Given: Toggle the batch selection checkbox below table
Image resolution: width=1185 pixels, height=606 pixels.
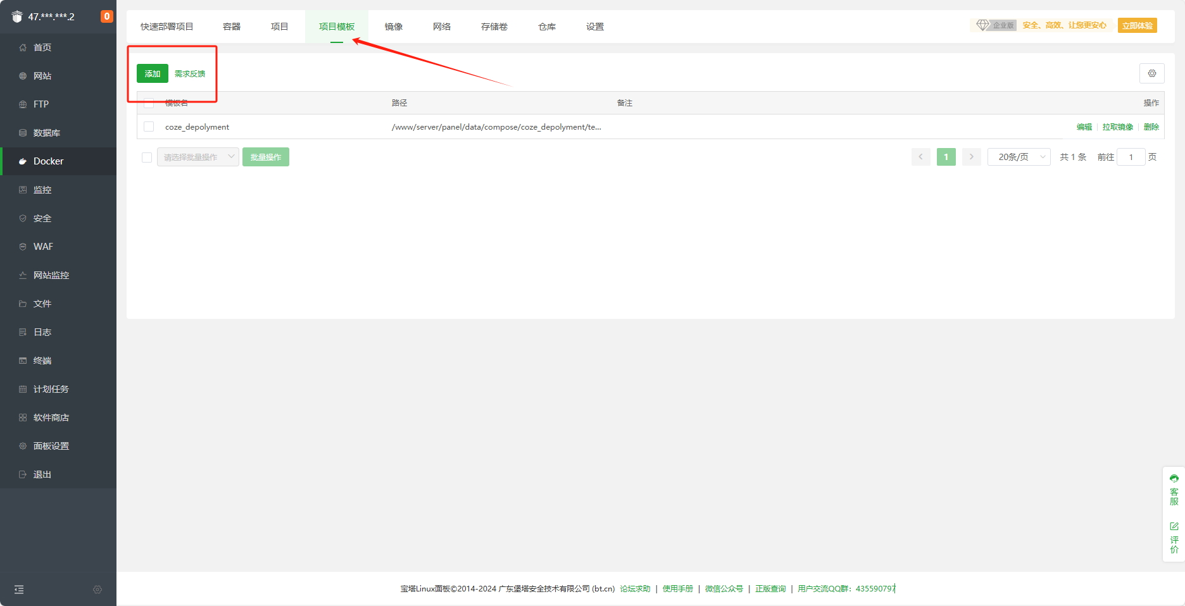Looking at the screenshot, I should pyautogui.click(x=147, y=158).
